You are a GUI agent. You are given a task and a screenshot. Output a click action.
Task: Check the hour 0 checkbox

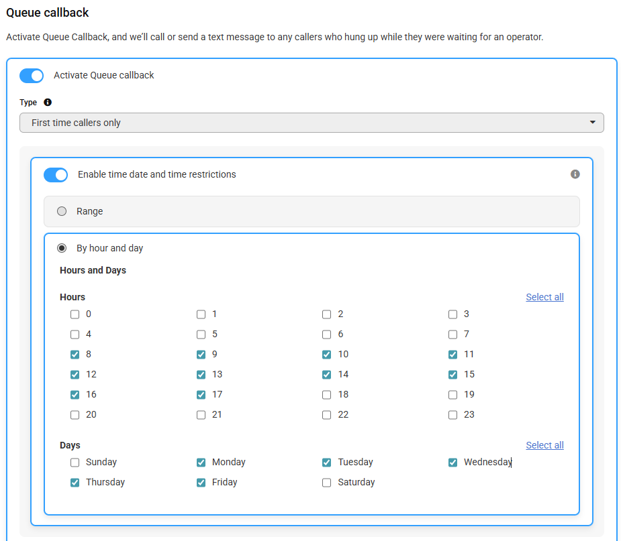(x=75, y=314)
